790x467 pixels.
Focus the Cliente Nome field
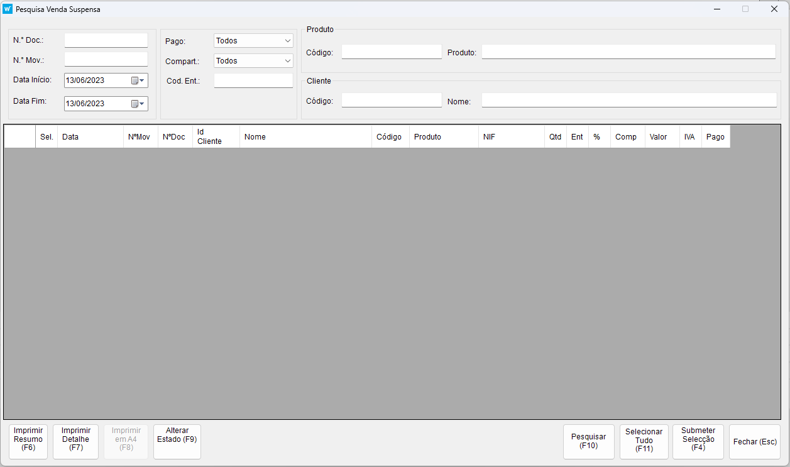pos(628,101)
